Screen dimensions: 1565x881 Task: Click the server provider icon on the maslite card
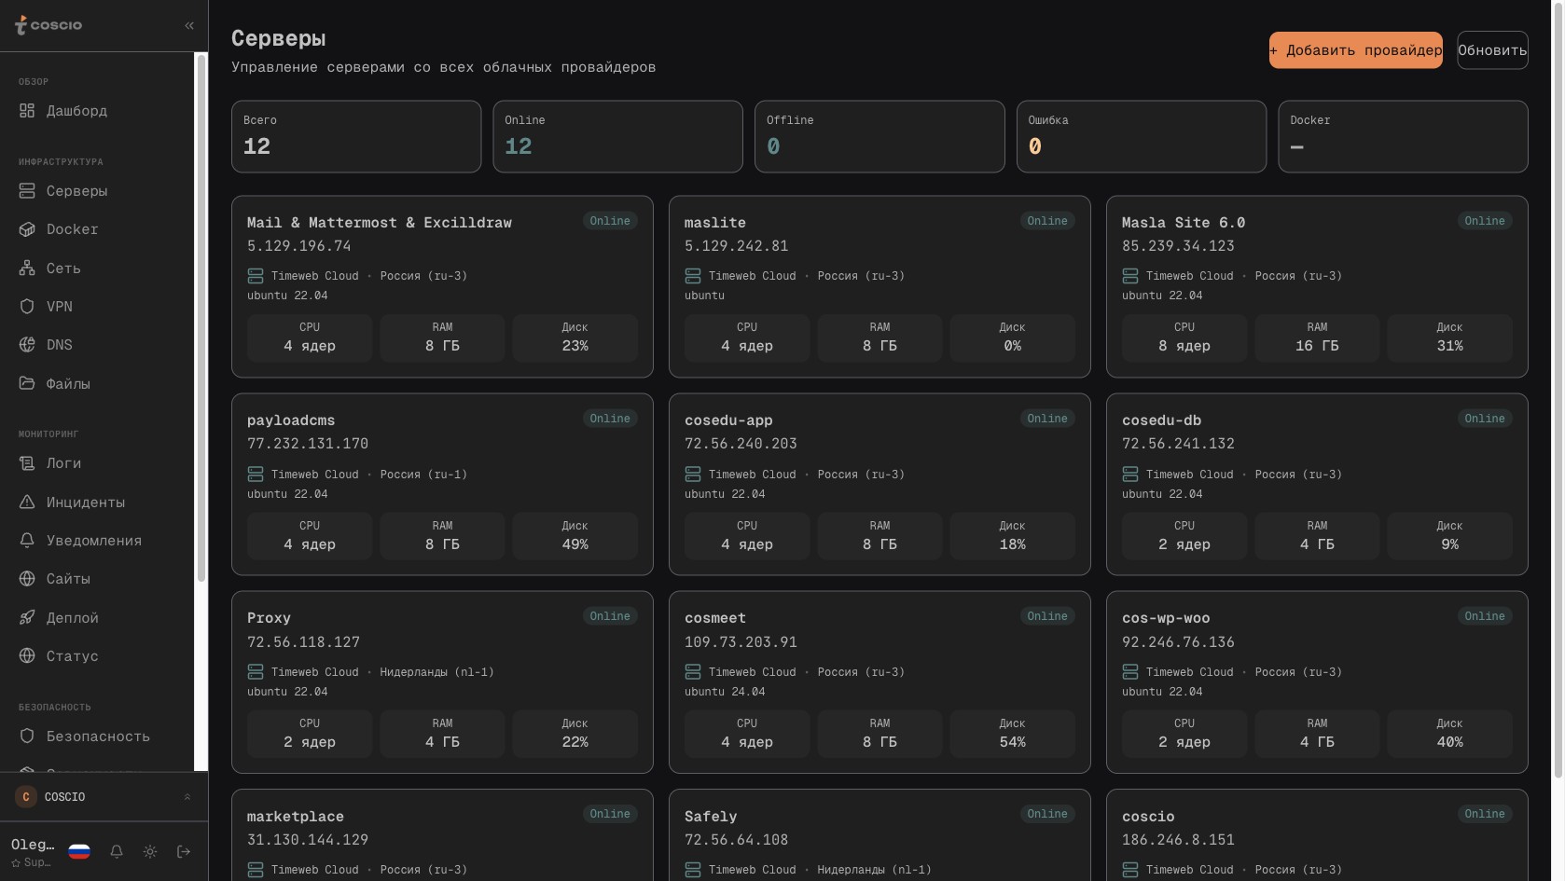(x=693, y=276)
